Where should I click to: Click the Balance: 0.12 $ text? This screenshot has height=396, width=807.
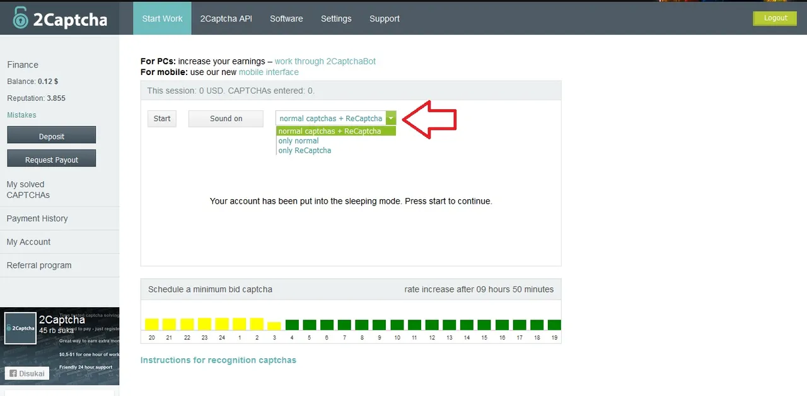pos(33,81)
